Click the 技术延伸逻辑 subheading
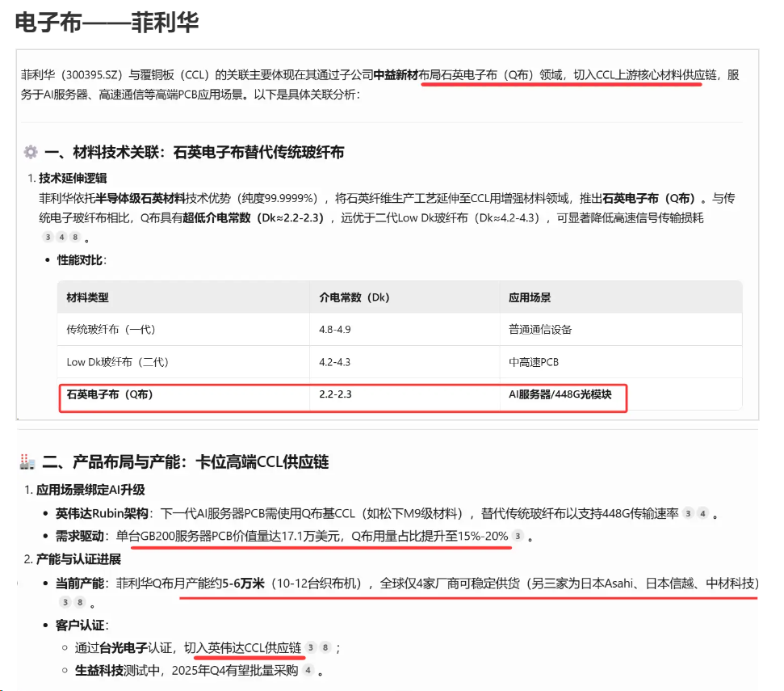The image size is (784, 691). click(x=73, y=178)
